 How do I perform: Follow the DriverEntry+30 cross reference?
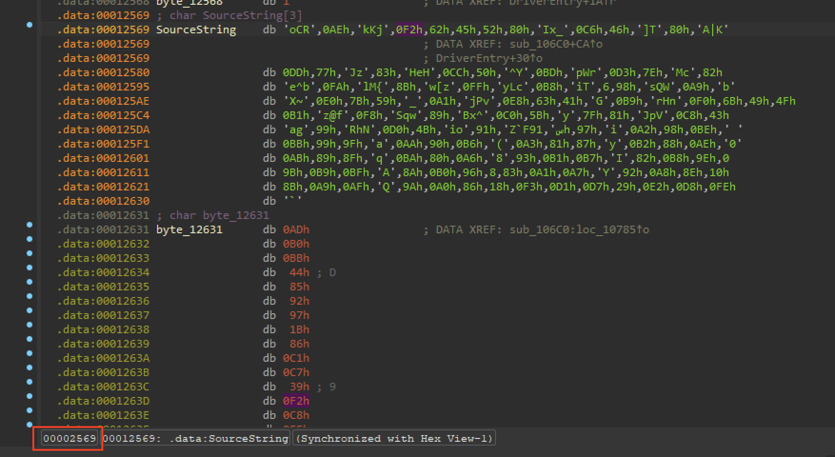489,58
